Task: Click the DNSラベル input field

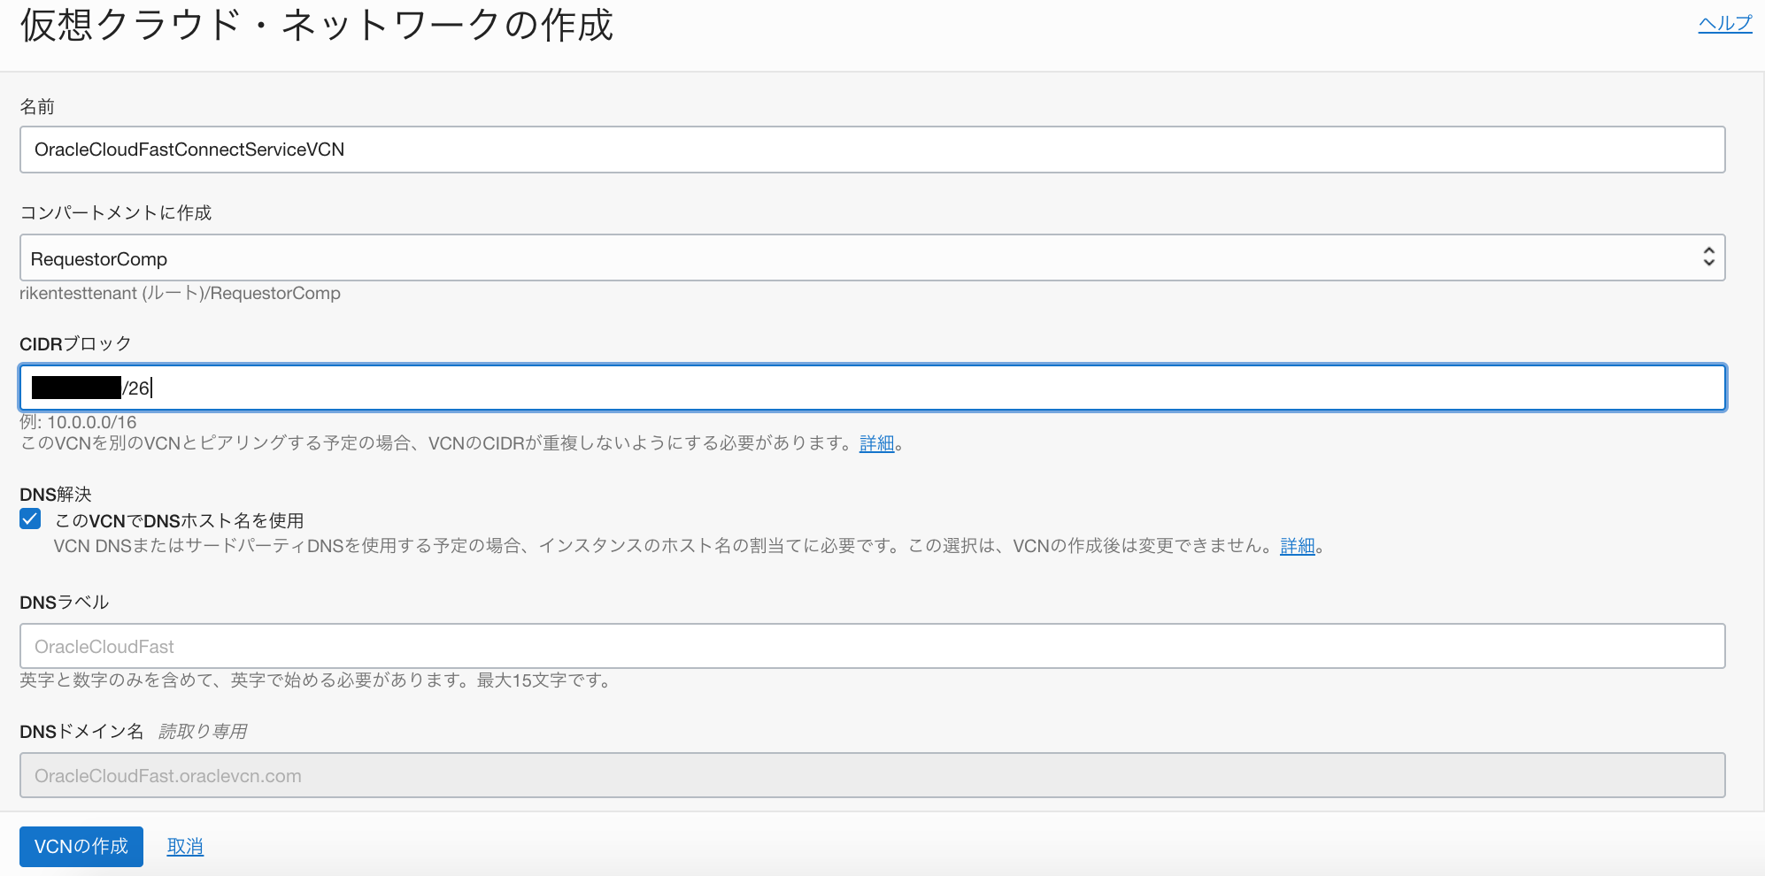Action: click(x=872, y=646)
